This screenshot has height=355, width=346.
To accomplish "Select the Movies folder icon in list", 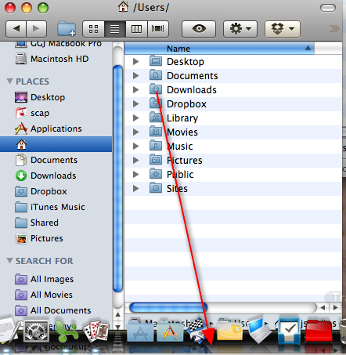I will click(156, 132).
